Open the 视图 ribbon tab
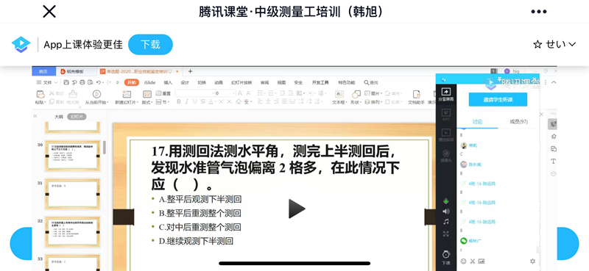 tap(281, 82)
